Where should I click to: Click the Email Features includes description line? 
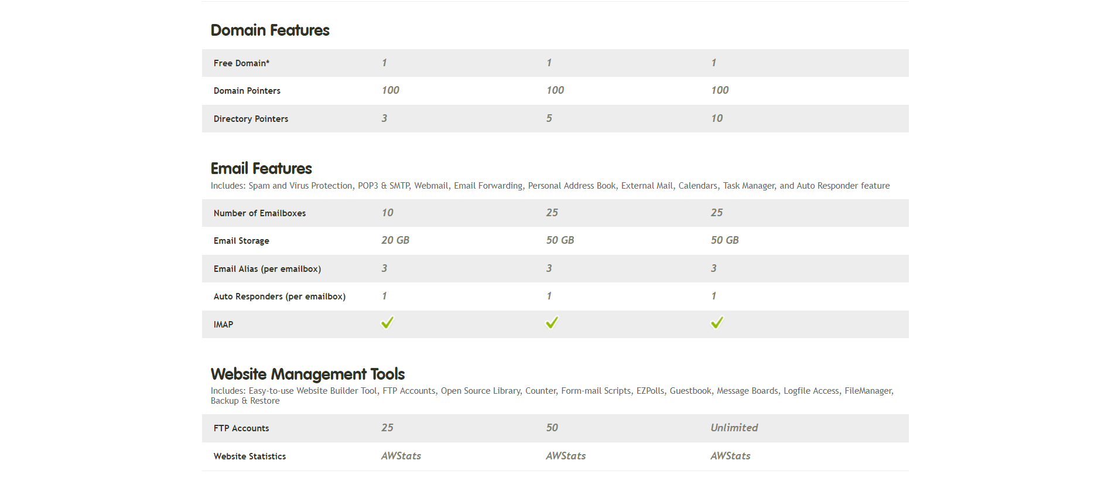pyautogui.click(x=550, y=186)
